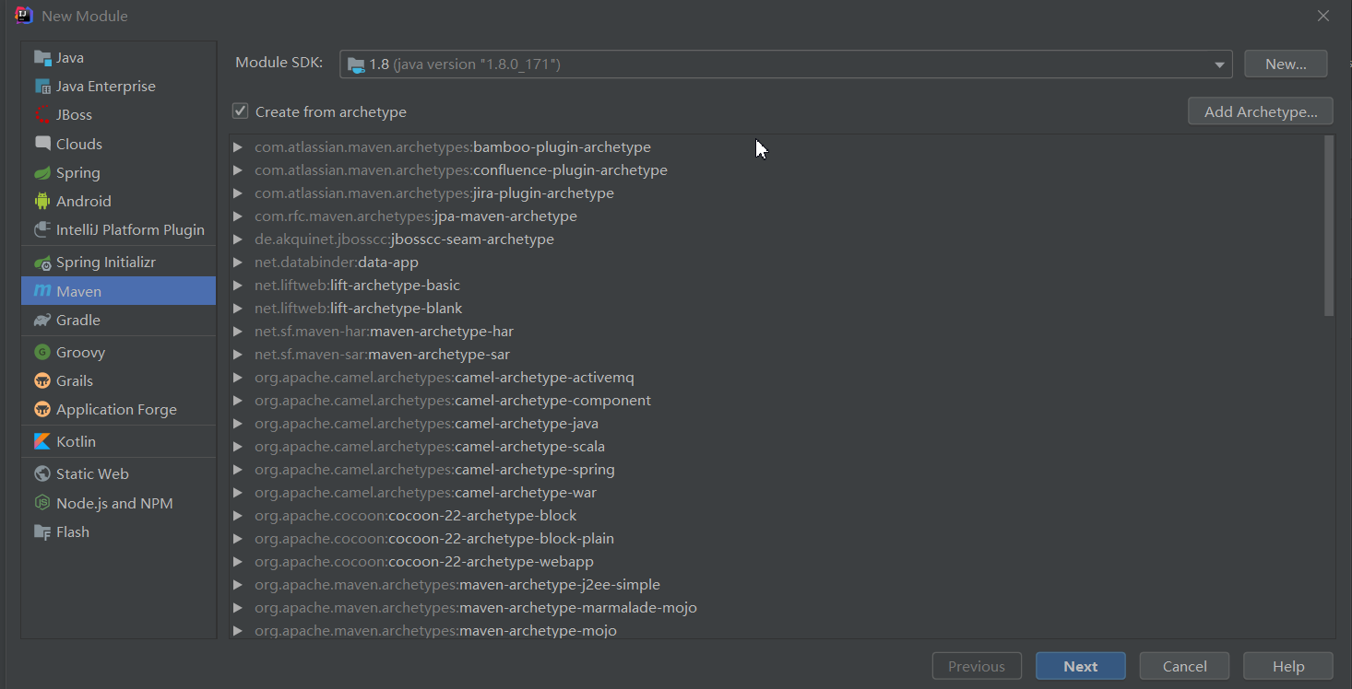Select camel-archetype-component row
Viewport: 1352px width, 689px height.
(x=777, y=401)
